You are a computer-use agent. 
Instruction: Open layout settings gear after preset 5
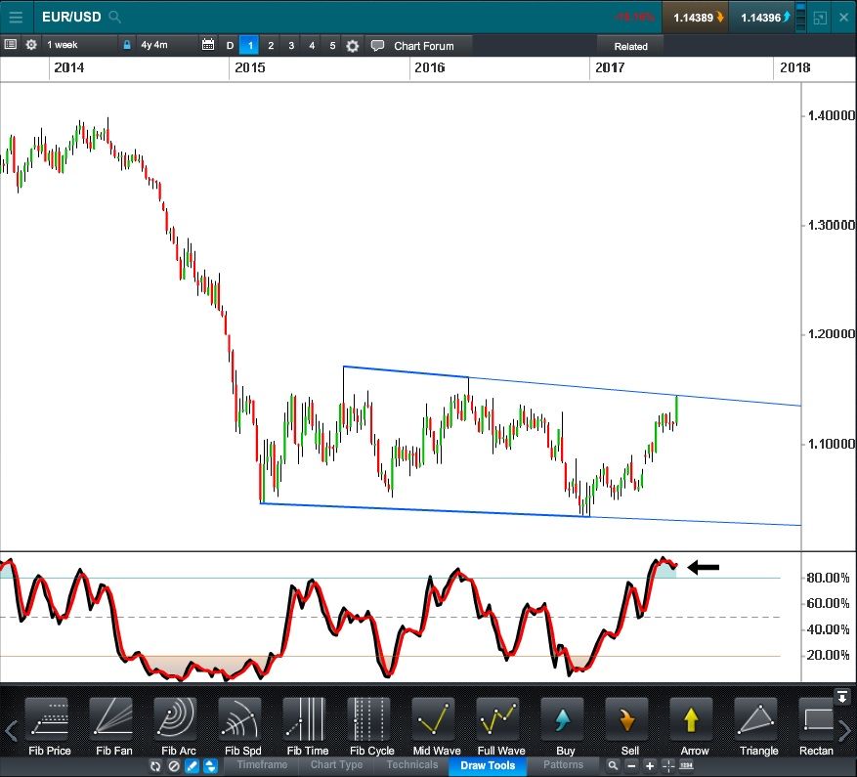pos(353,46)
